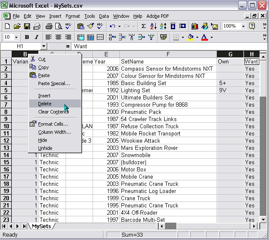This screenshot has height=240, width=269.
Task: Click the Fill Down arrow icon
Action: pos(173,26)
